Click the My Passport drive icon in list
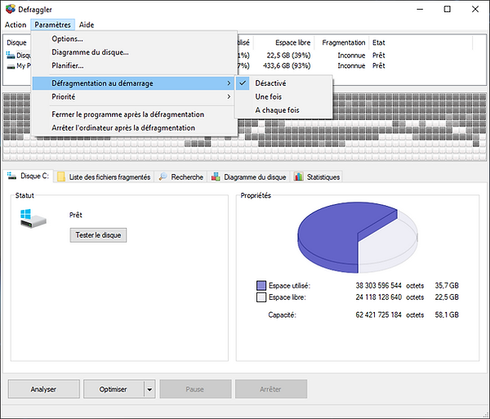This screenshot has width=490, height=419. [11, 66]
